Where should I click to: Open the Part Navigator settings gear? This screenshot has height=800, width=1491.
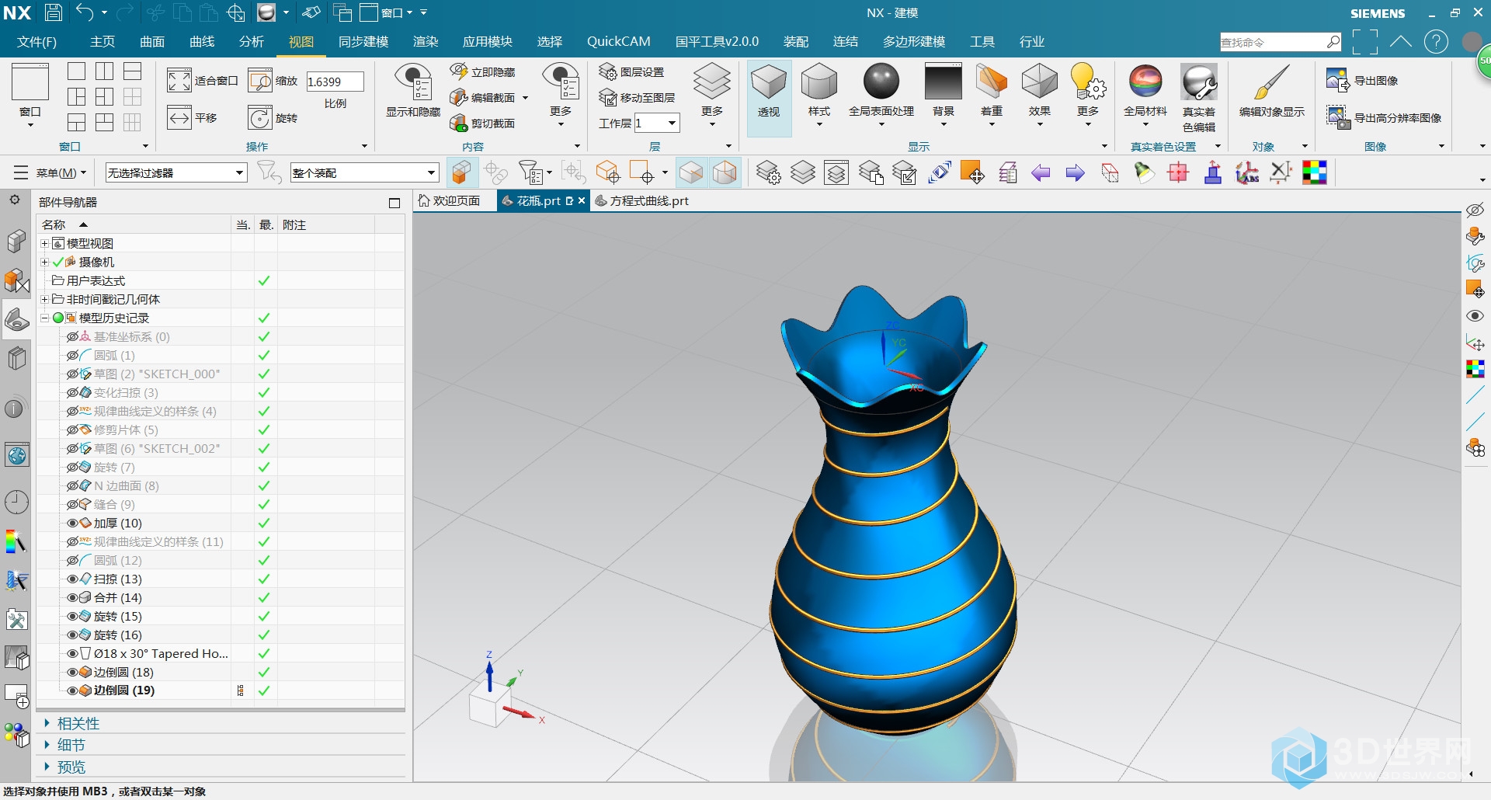(15, 200)
